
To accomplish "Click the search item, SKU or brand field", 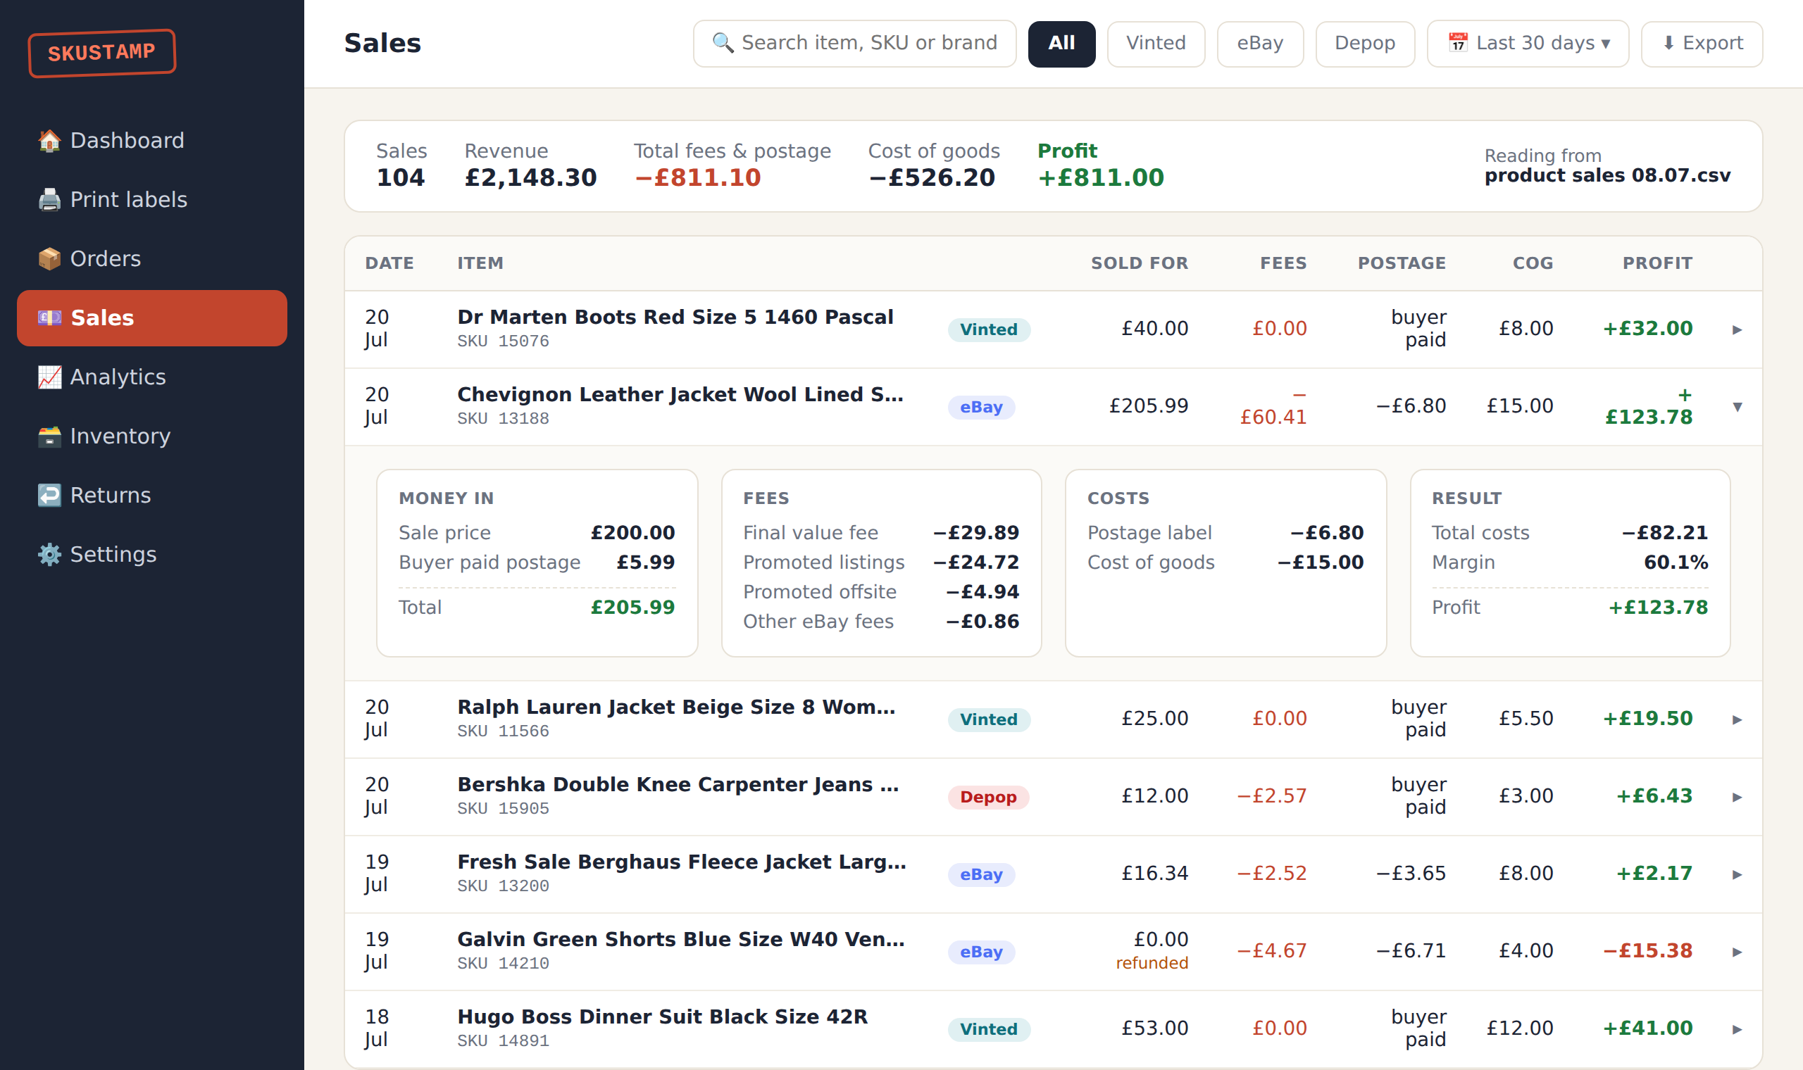I will (854, 43).
